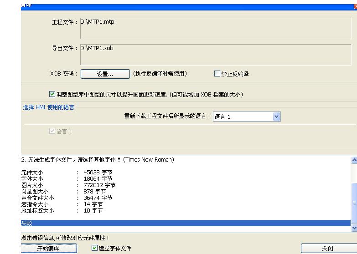The height and width of the screenshot is (254, 357).
Task: Click the greyed-out 语言 1 checkbox
Action: pos(52,131)
